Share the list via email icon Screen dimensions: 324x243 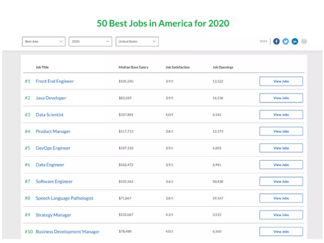click(304, 41)
